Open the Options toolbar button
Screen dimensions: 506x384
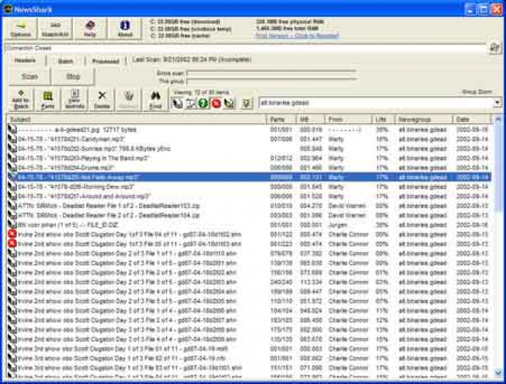20,29
